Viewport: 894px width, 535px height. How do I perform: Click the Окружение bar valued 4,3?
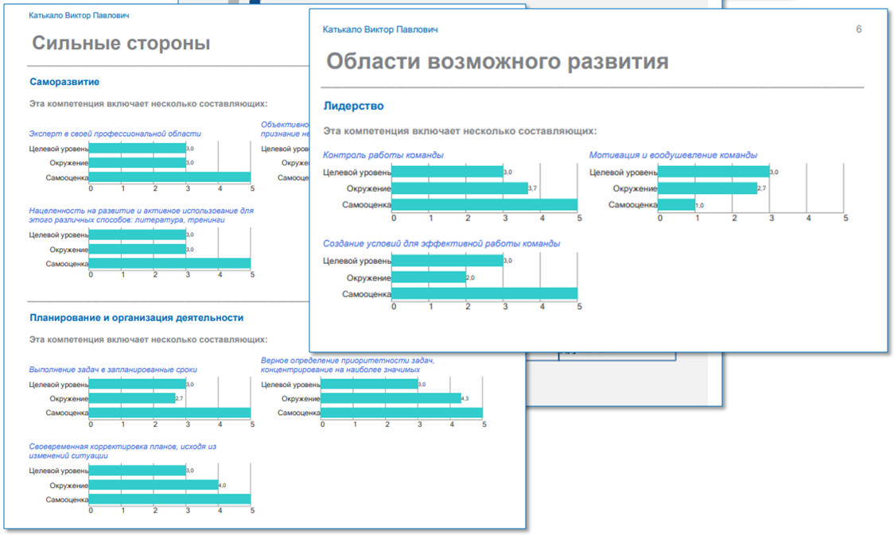pyautogui.click(x=391, y=398)
